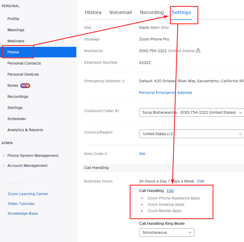The image size is (244, 242).
Task: Click the NEW badge next to Notes
Action: 25,85
